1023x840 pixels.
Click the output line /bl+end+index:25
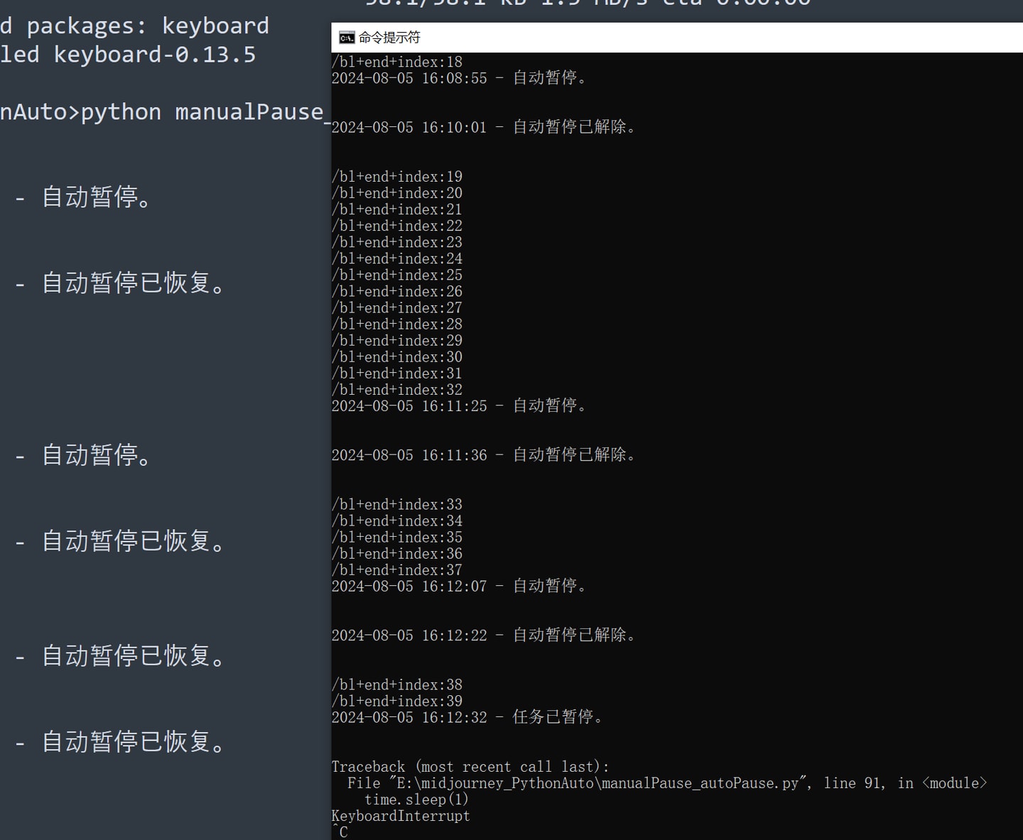pyautogui.click(x=397, y=275)
